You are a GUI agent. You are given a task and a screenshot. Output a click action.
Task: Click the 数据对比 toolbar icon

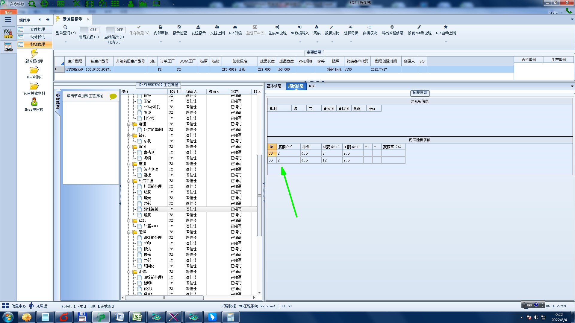(x=332, y=27)
